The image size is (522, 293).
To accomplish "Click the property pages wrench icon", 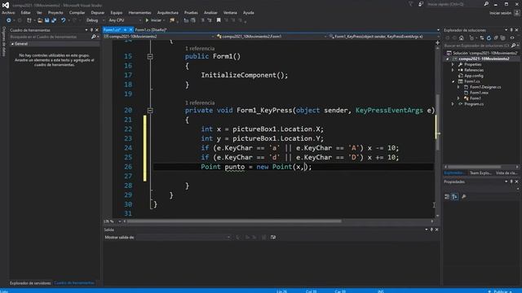I will click(464, 197).
